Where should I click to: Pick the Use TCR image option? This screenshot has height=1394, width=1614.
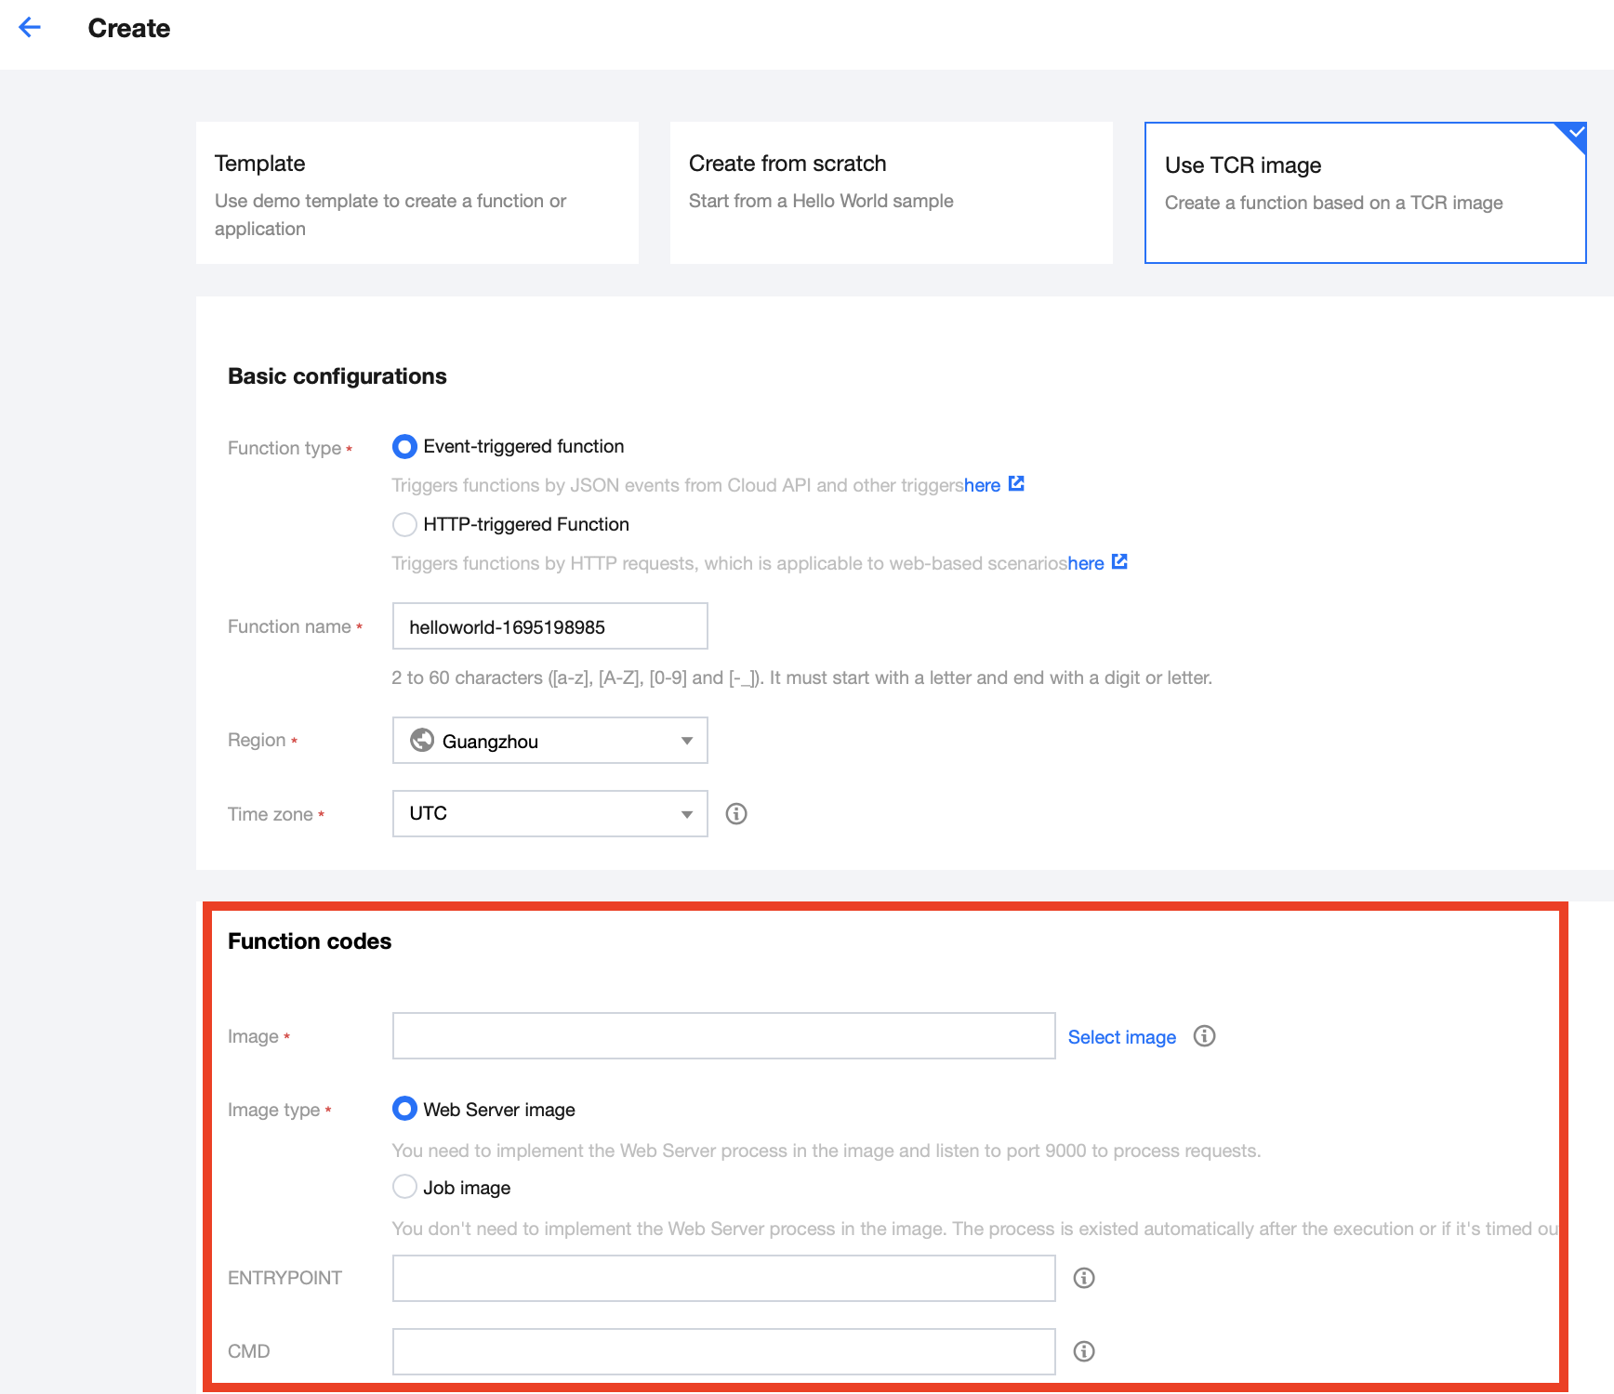1364,193
